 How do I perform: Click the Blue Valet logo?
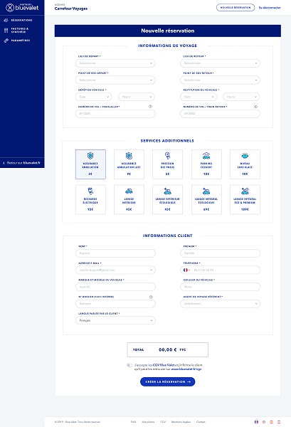[22, 7]
